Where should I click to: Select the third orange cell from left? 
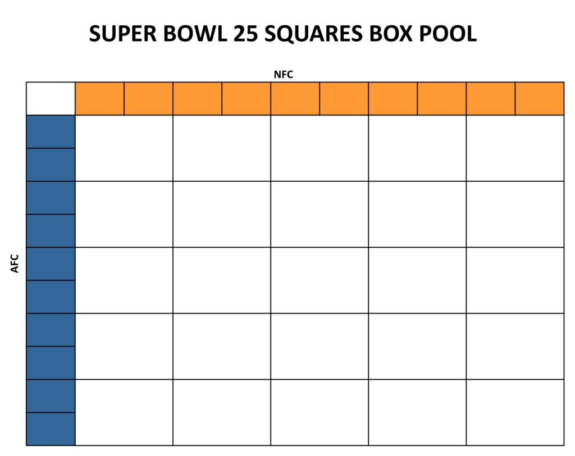197,99
